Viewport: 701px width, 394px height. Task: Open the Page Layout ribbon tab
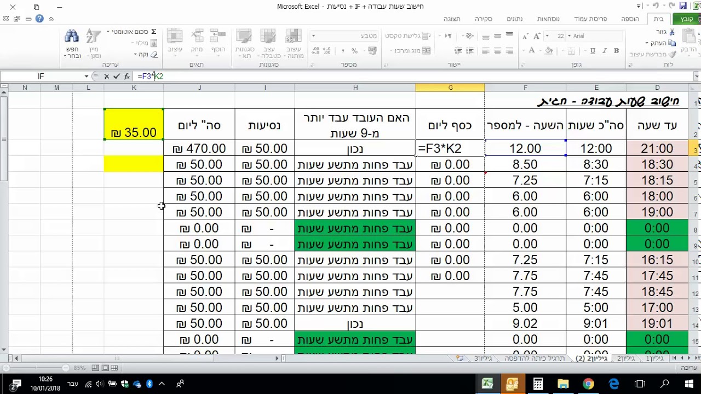590,19
